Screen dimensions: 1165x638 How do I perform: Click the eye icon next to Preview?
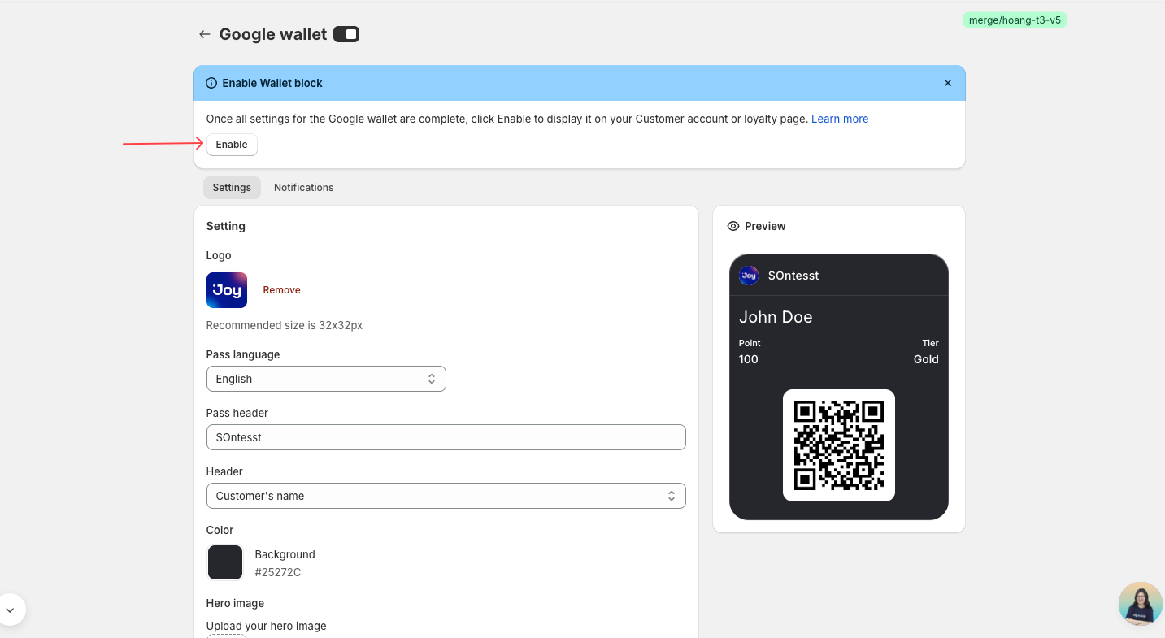point(733,226)
